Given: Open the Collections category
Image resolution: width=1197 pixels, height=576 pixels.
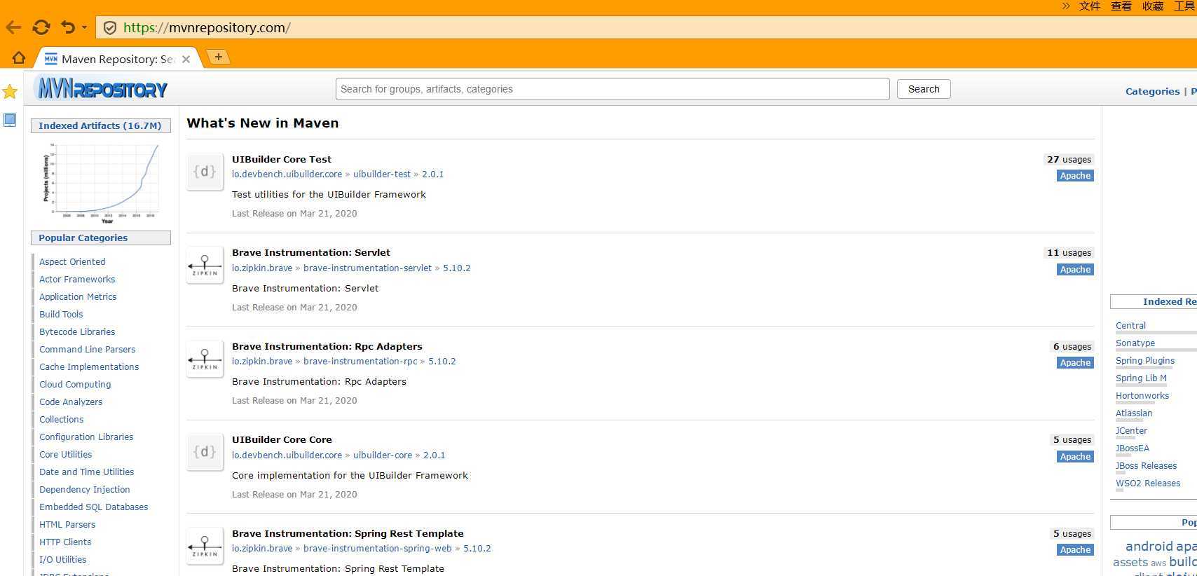Looking at the screenshot, I should [62, 420].
